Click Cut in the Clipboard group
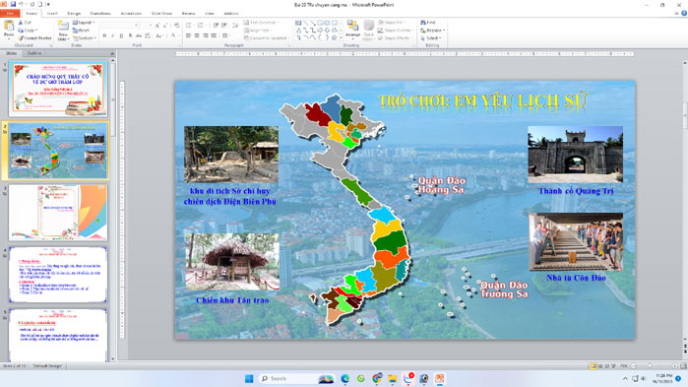688x387 pixels. (x=25, y=23)
